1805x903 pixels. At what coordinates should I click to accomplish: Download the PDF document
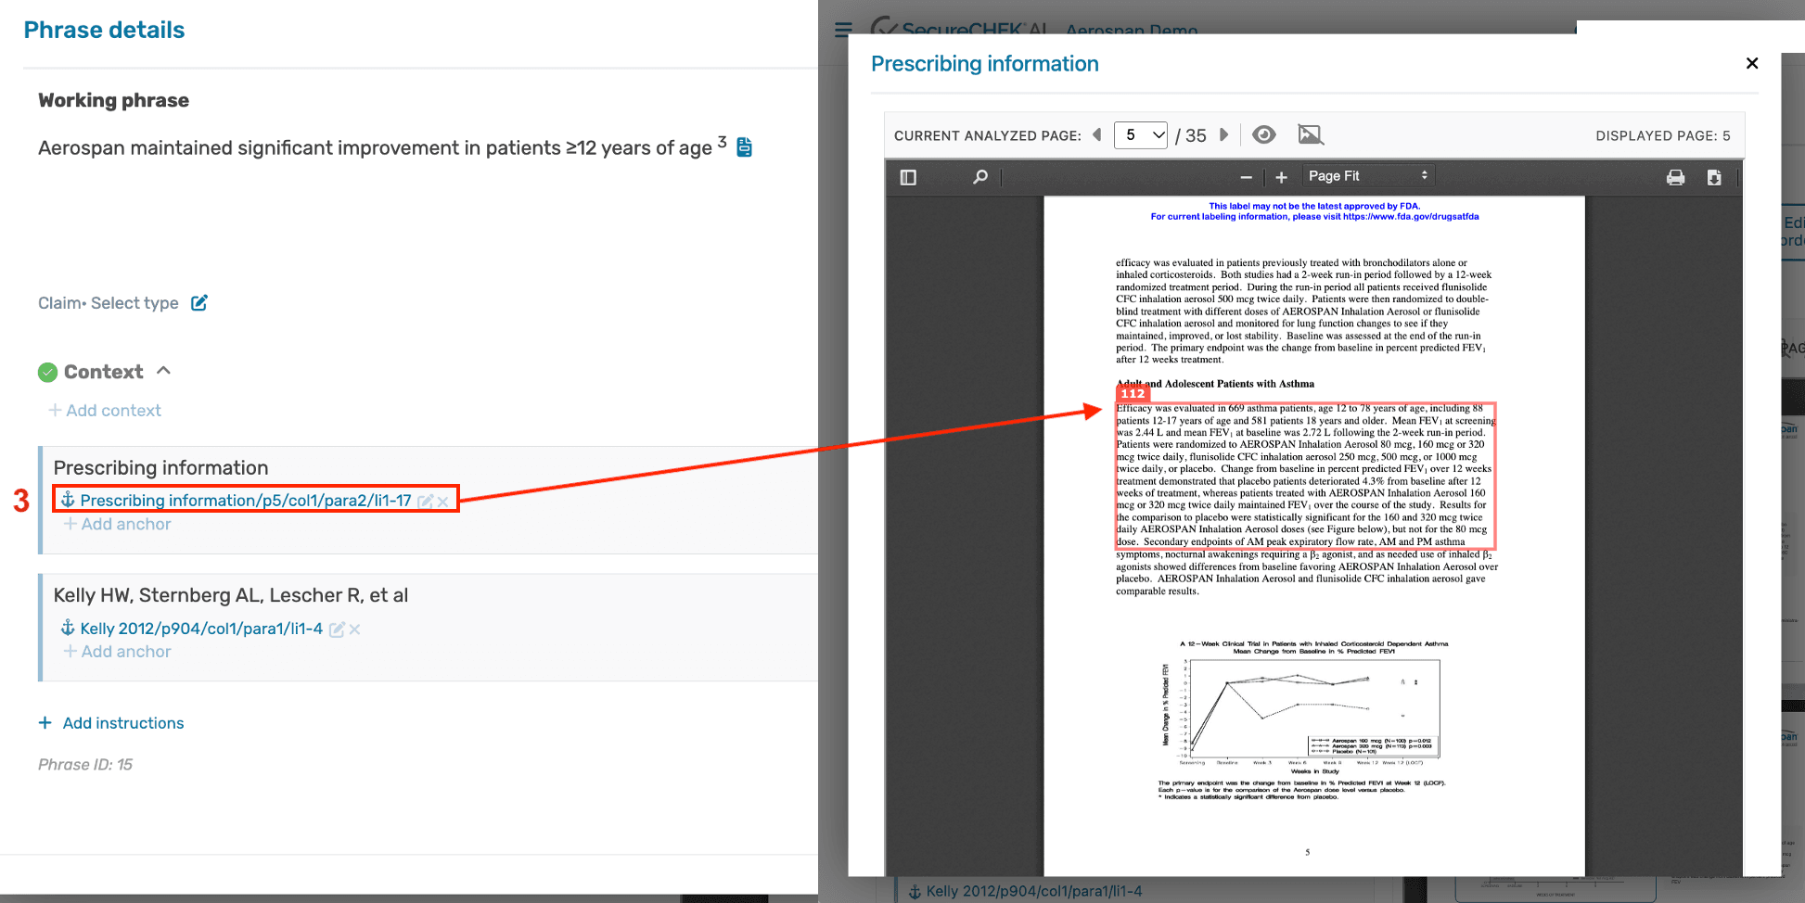tap(1714, 177)
